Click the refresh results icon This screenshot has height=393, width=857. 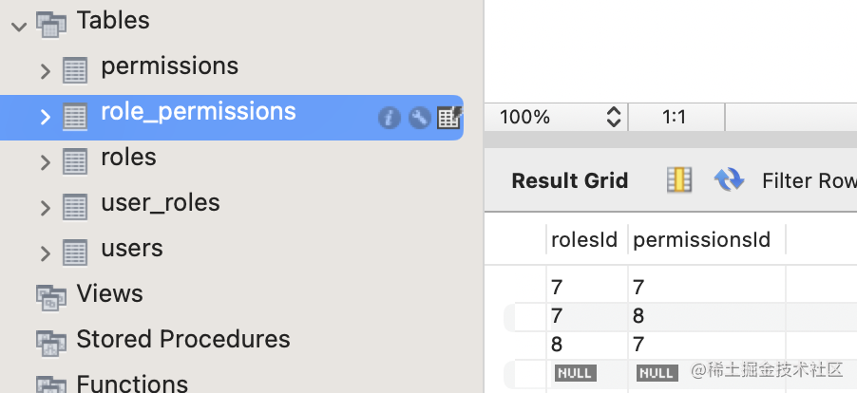729,180
